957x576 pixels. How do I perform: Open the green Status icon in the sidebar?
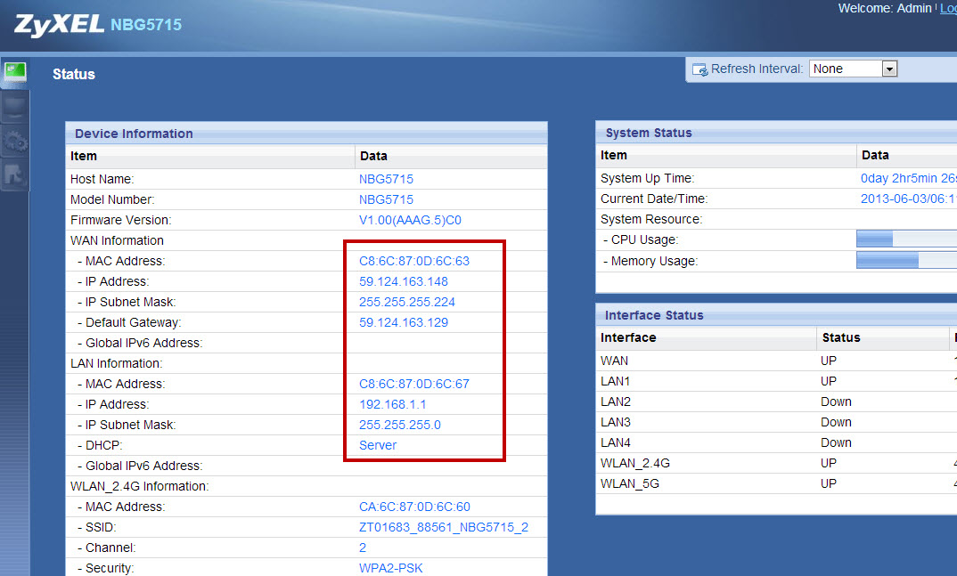point(14,72)
